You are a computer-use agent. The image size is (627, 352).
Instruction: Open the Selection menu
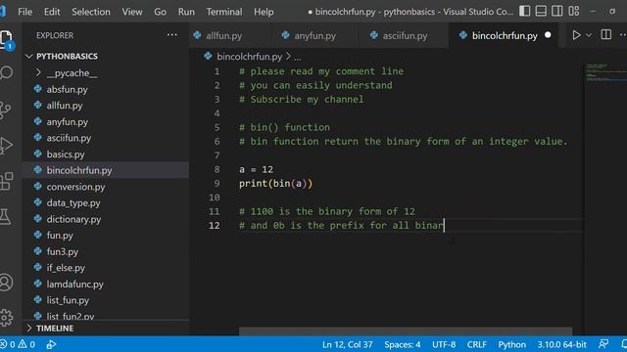tap(91, 12)
